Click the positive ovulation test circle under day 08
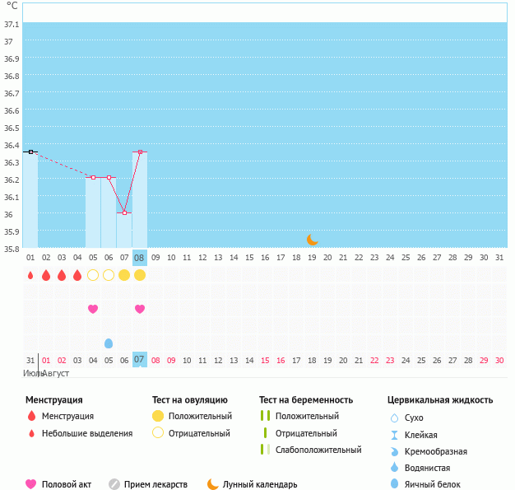 pyautogui.click(x=140, y=275)
